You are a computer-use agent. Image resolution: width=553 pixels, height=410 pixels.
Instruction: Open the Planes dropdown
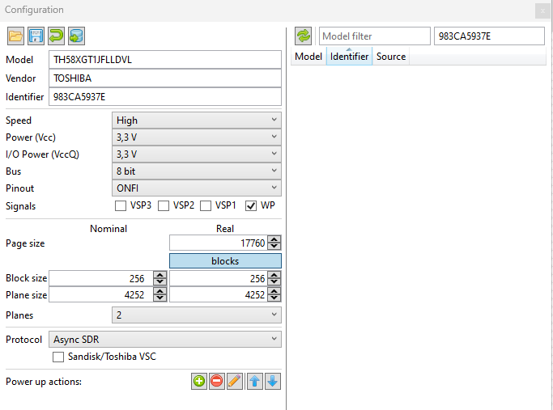click(x=197, y=315)
